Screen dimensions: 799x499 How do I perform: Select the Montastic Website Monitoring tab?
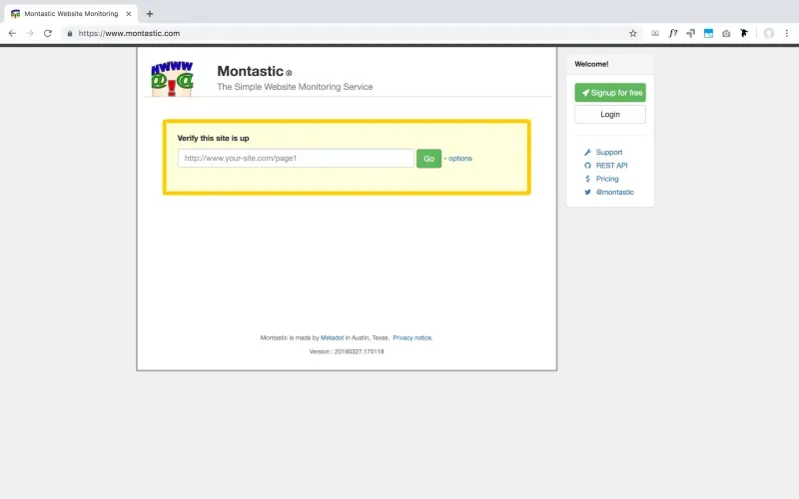[71, 14]
